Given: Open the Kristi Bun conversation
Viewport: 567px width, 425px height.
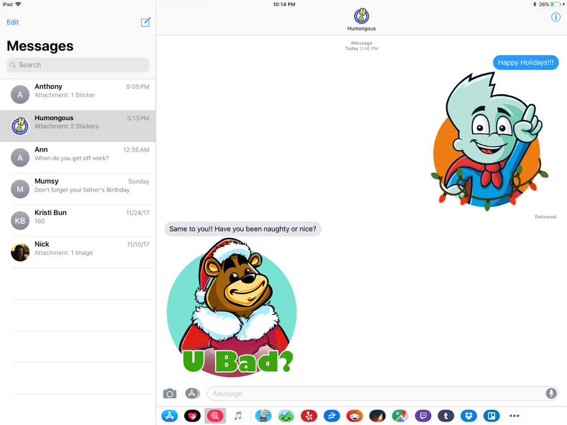Looking at the screenshot, I should (x=78, y=220).
